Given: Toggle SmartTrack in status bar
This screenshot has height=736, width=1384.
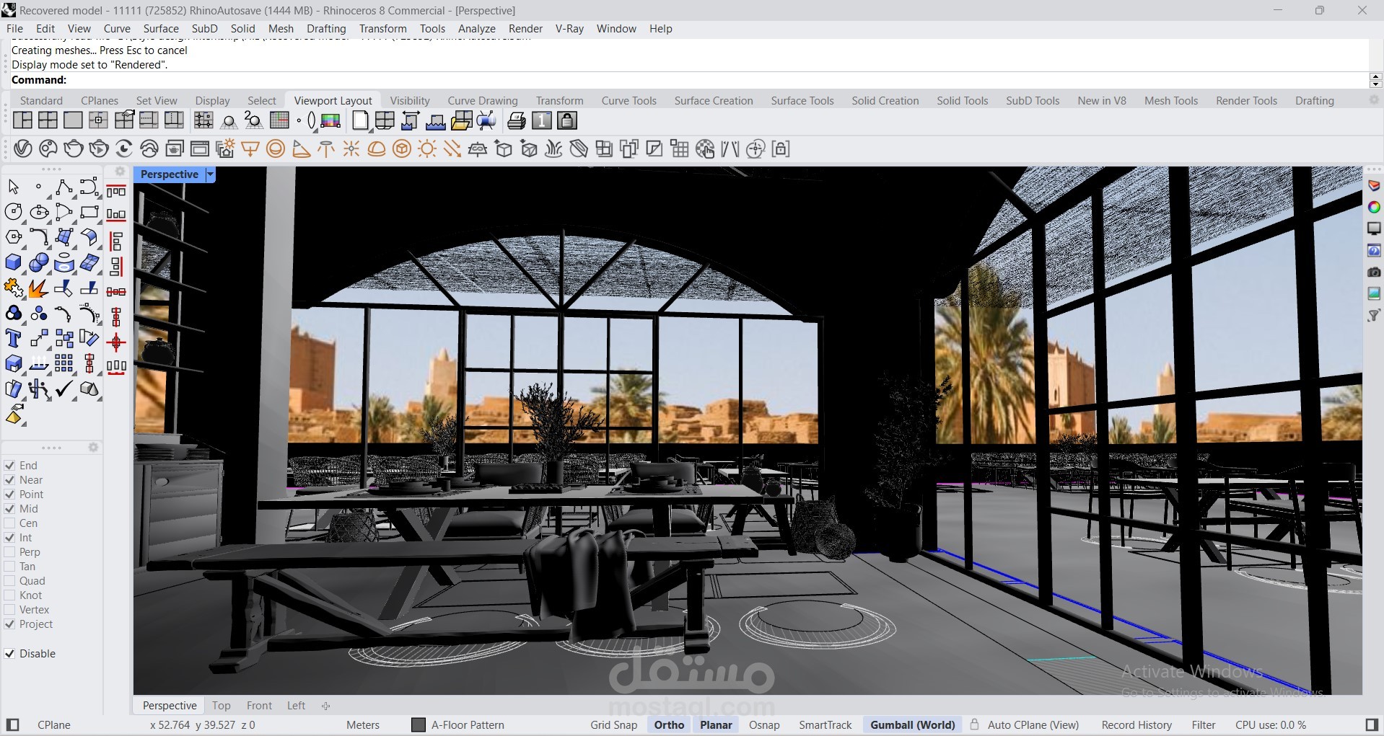Looking at the screenshot, I should tap(825, 725).
